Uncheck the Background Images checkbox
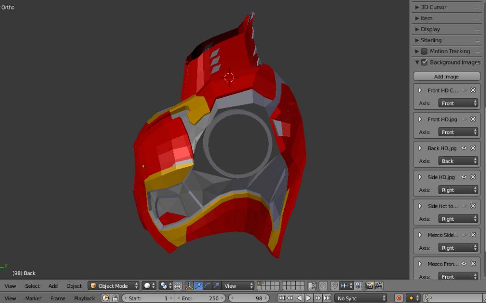 click(x=424, y=62)
